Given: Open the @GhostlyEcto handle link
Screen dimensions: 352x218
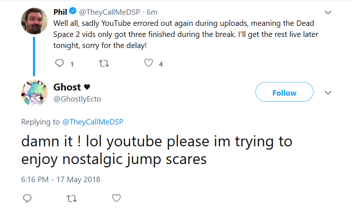Looking at the screenshot, I should coord(77,99).
